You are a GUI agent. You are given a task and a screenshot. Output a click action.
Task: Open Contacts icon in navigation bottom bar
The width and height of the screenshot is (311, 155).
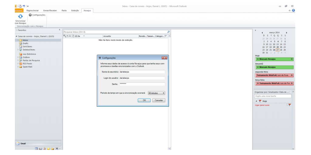coord(40,149)
